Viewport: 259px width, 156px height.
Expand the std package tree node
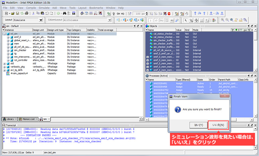click(x=4, y=63)
